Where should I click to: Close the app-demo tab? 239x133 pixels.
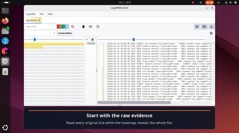pos(39,20)
